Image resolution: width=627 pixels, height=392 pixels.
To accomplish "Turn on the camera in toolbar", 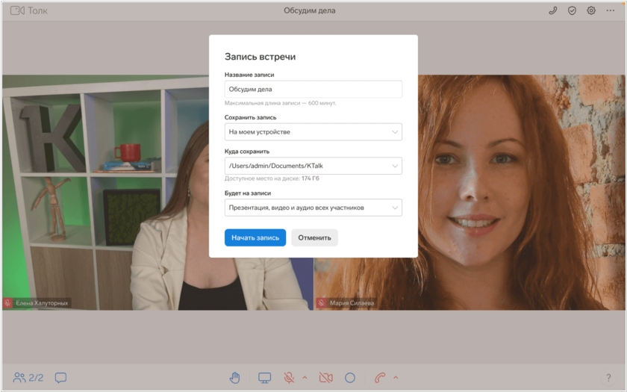I will click(x=326, y=377).
